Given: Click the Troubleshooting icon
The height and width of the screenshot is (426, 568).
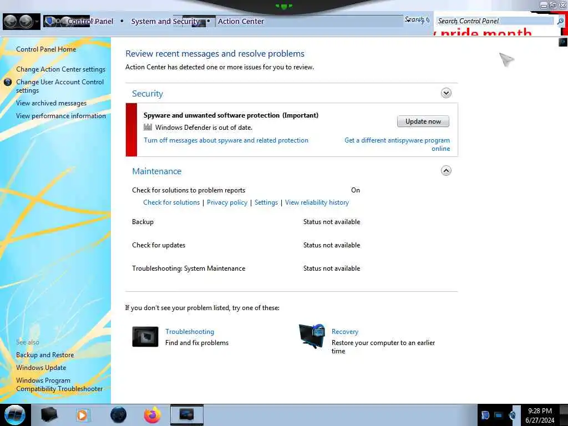Looking at the screenshot, I should pyautogui.click(x=145, y=337).
